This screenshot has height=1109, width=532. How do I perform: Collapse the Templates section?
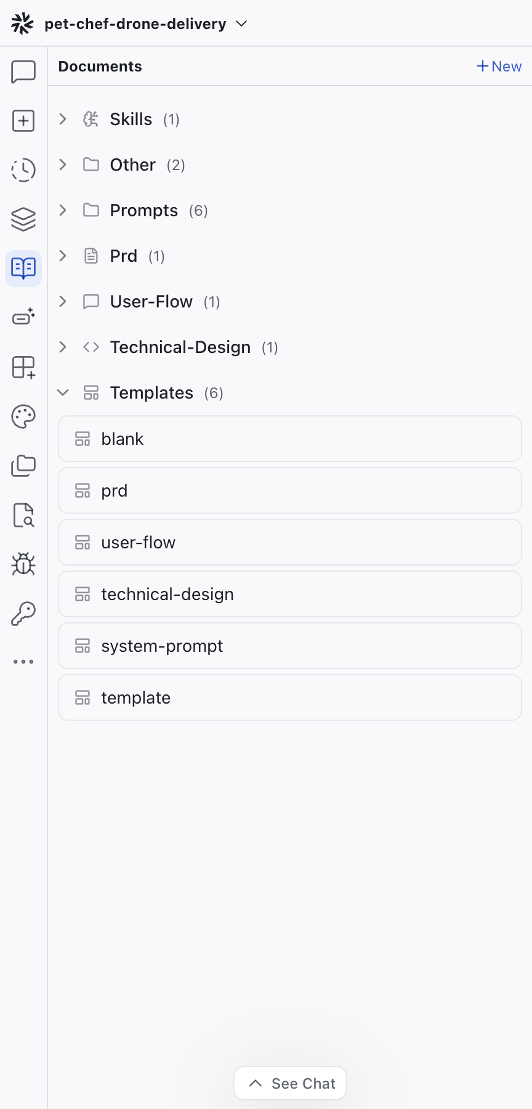pyautogui.click(x=63, y=392)
